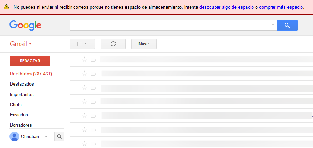Star the second email in the list

pos(84,74)
